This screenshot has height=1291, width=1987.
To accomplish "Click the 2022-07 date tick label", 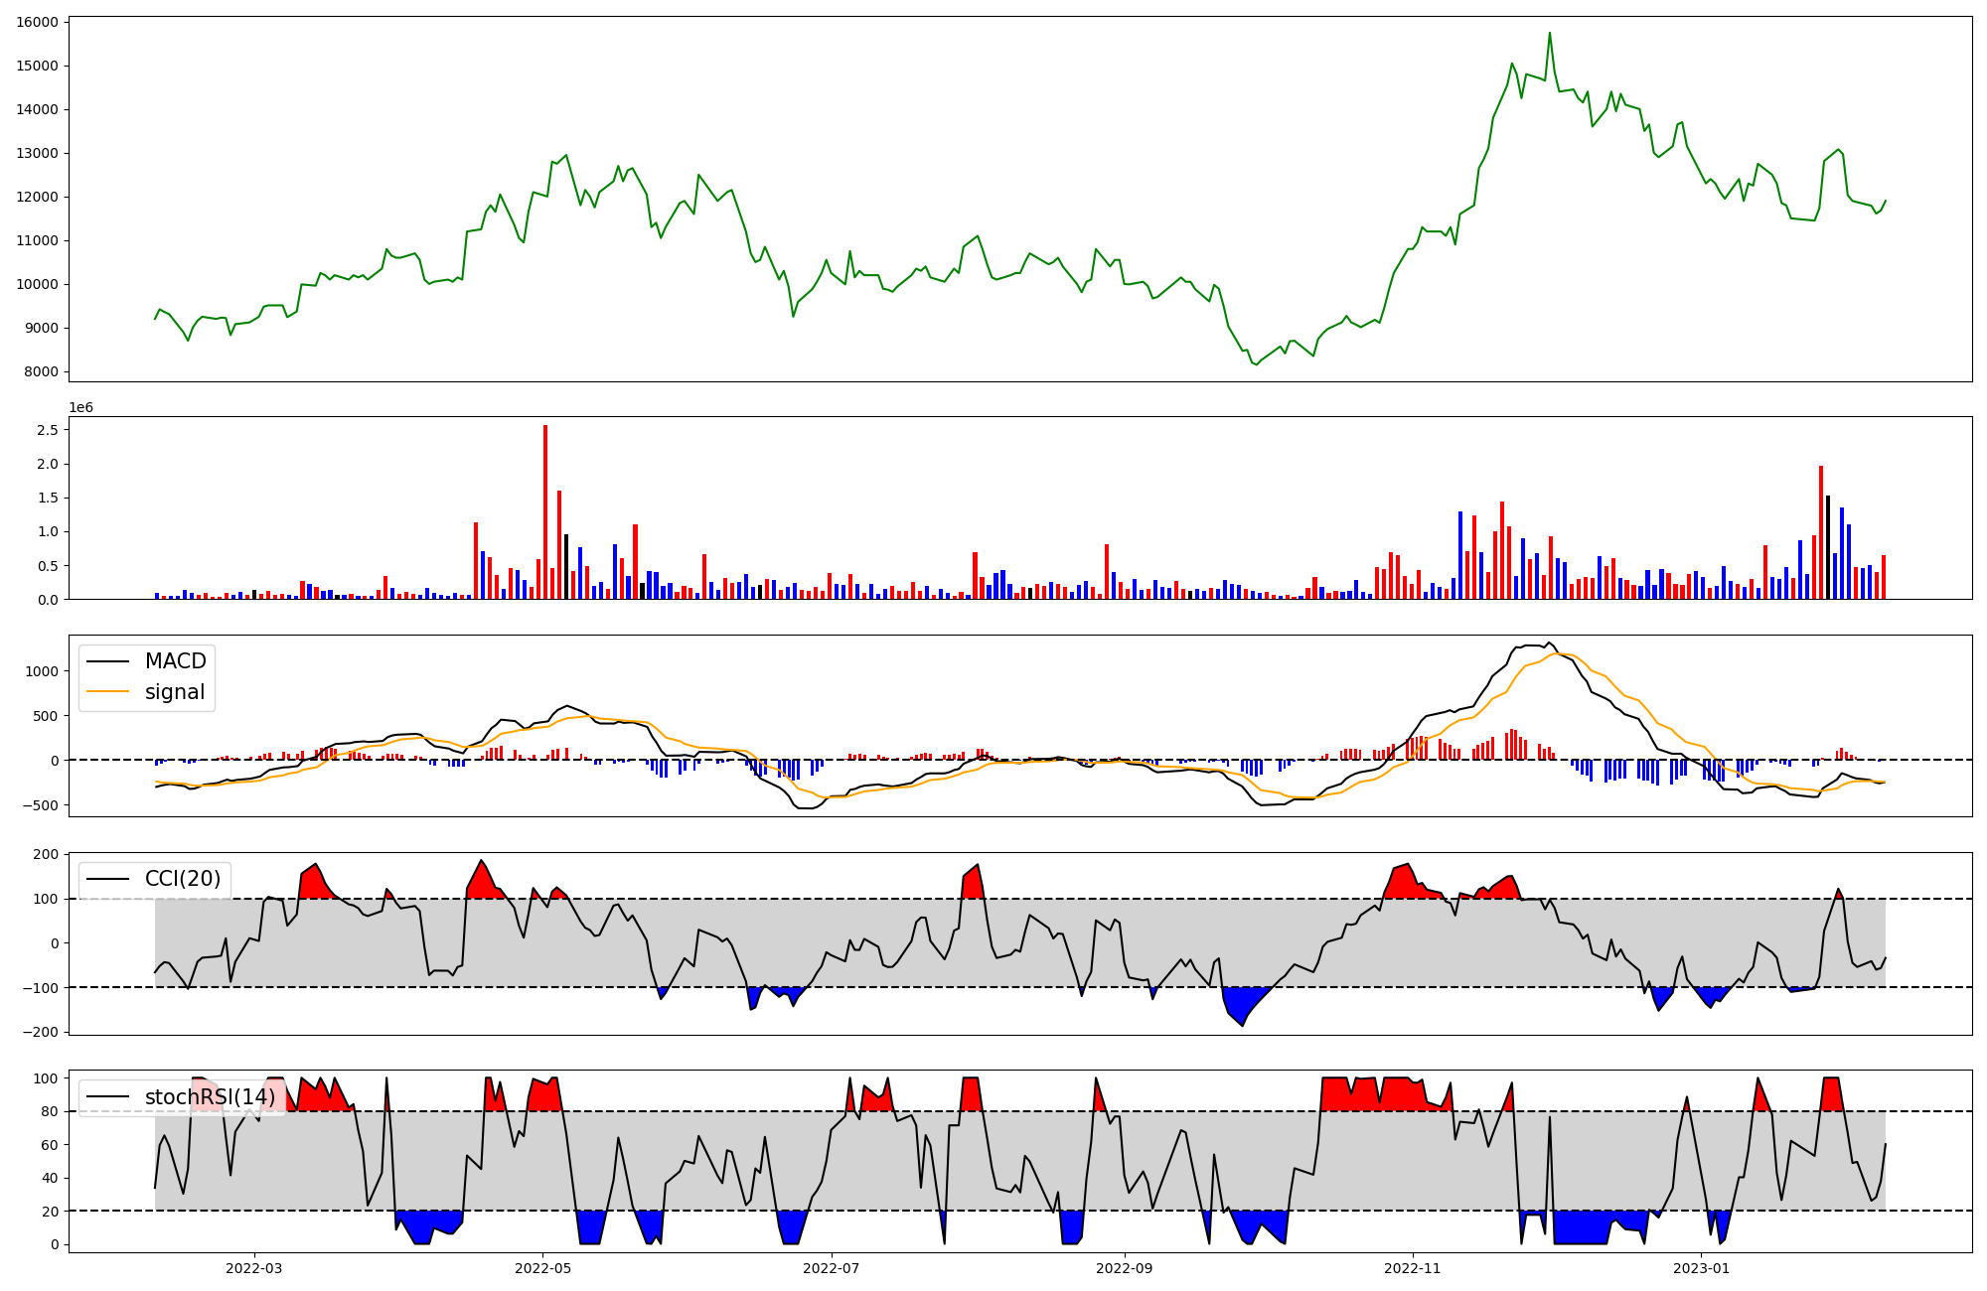I will click(831, 1268).
